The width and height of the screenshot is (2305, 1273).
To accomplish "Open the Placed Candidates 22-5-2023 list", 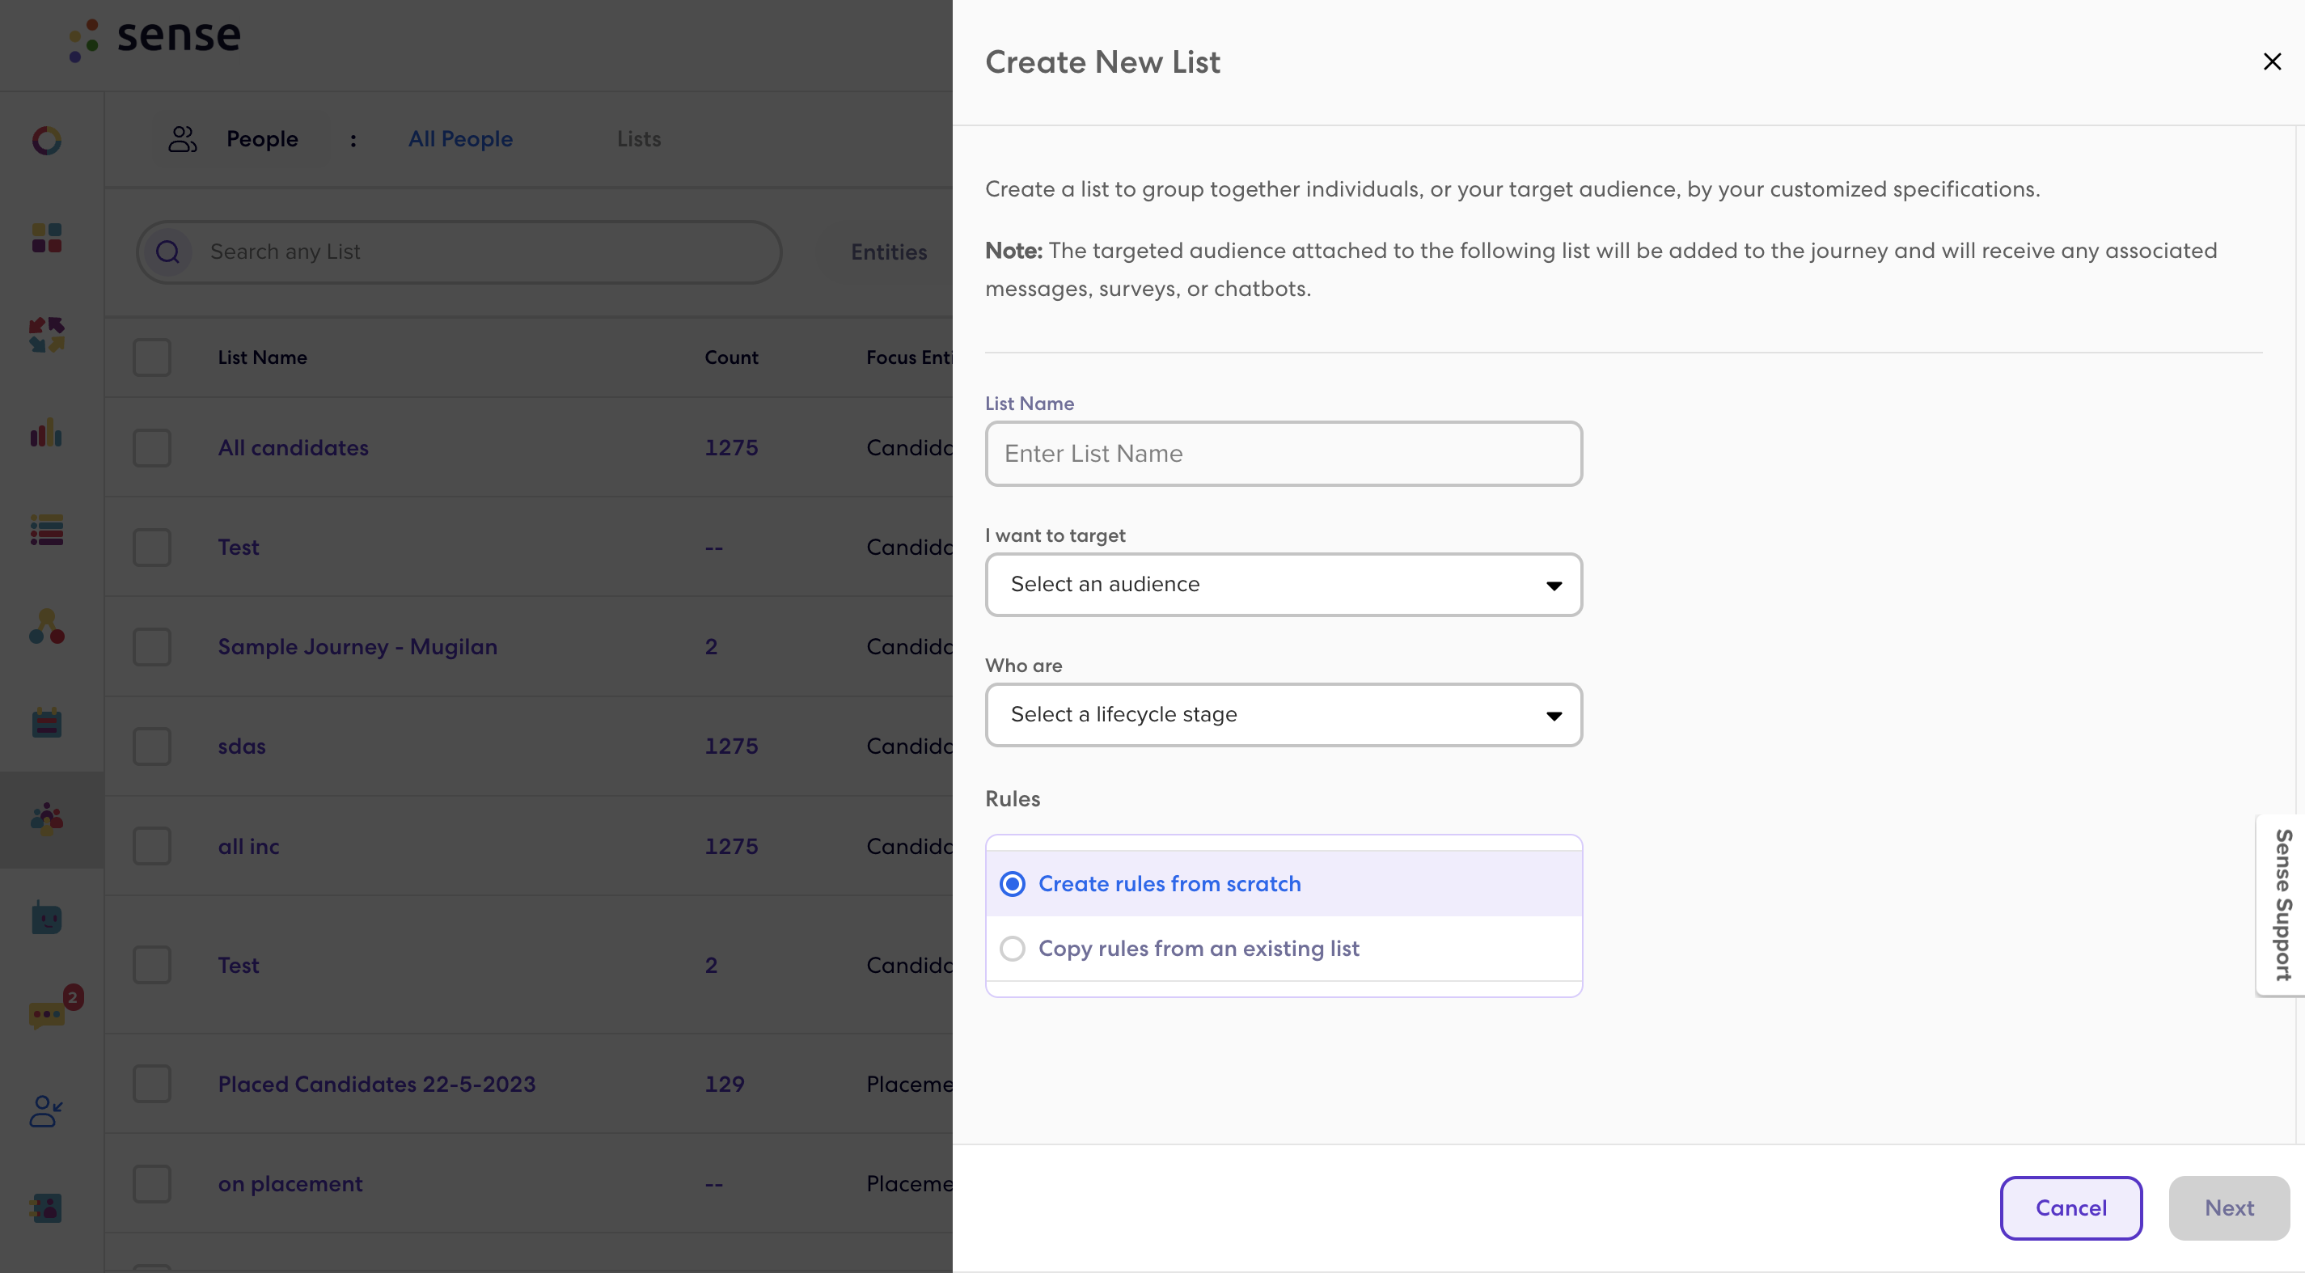I will pos(377,1085).
